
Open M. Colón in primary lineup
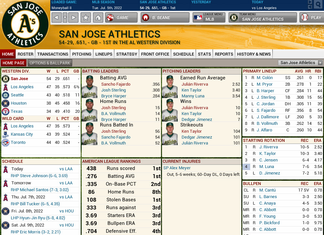coord(265,77)
